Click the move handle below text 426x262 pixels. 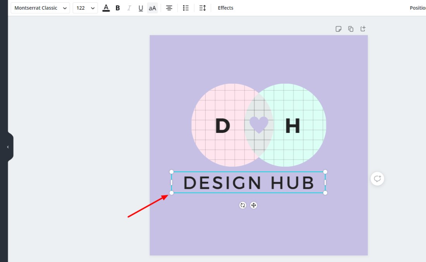(x=254, y=205)
